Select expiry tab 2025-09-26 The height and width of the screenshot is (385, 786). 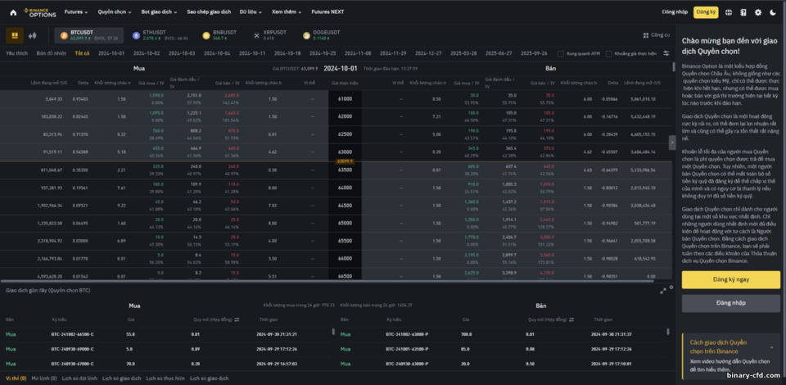534,53
